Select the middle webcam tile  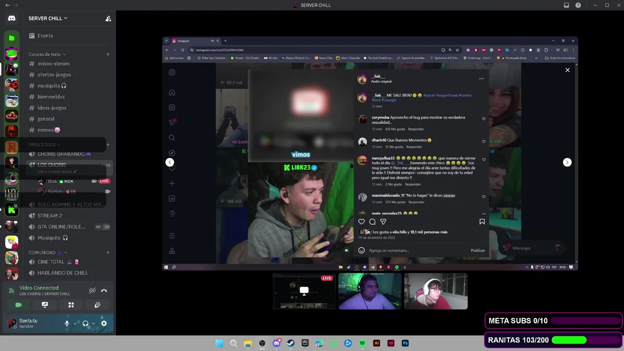pos(370,292)
